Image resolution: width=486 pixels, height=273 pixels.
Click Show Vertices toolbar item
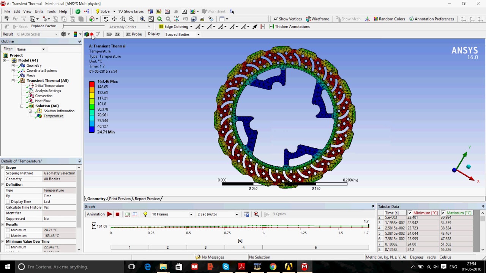pyautogui.click(x=287, y=19)
